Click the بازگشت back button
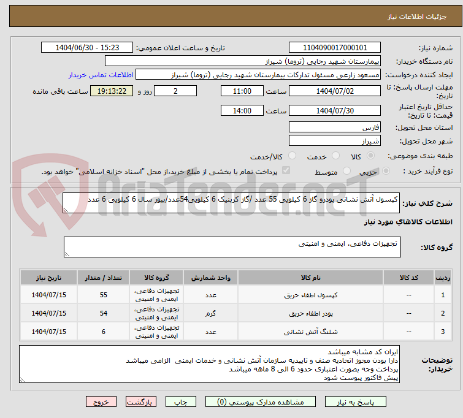This screenshot has height=418, width=463. (142, 403)
